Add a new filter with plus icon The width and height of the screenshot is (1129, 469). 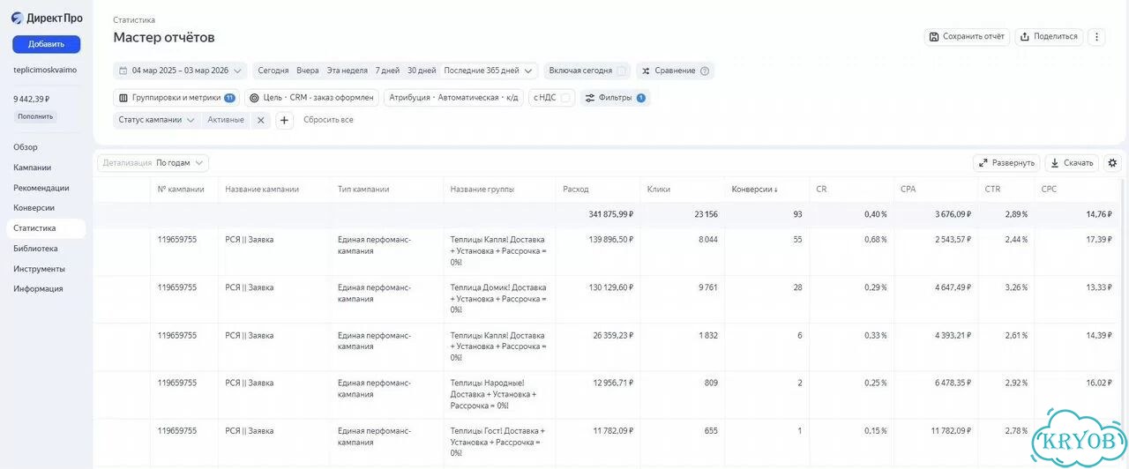(x=285, y=121)
